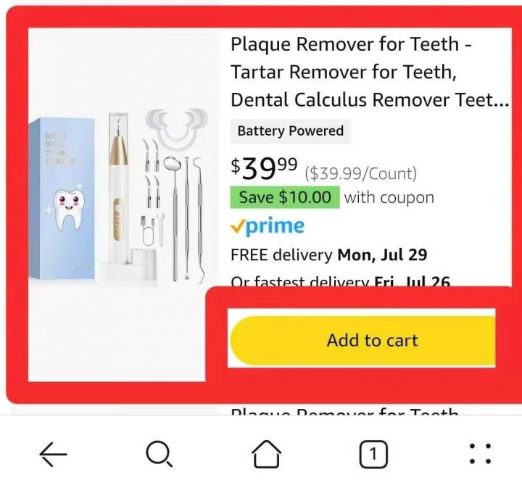This screenshot has width=522, height=493.
Task: Click the $39.99 price
Action: 264,169
